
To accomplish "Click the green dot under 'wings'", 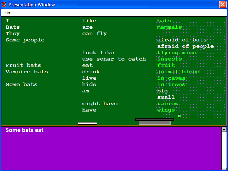I will click(179, 116).
